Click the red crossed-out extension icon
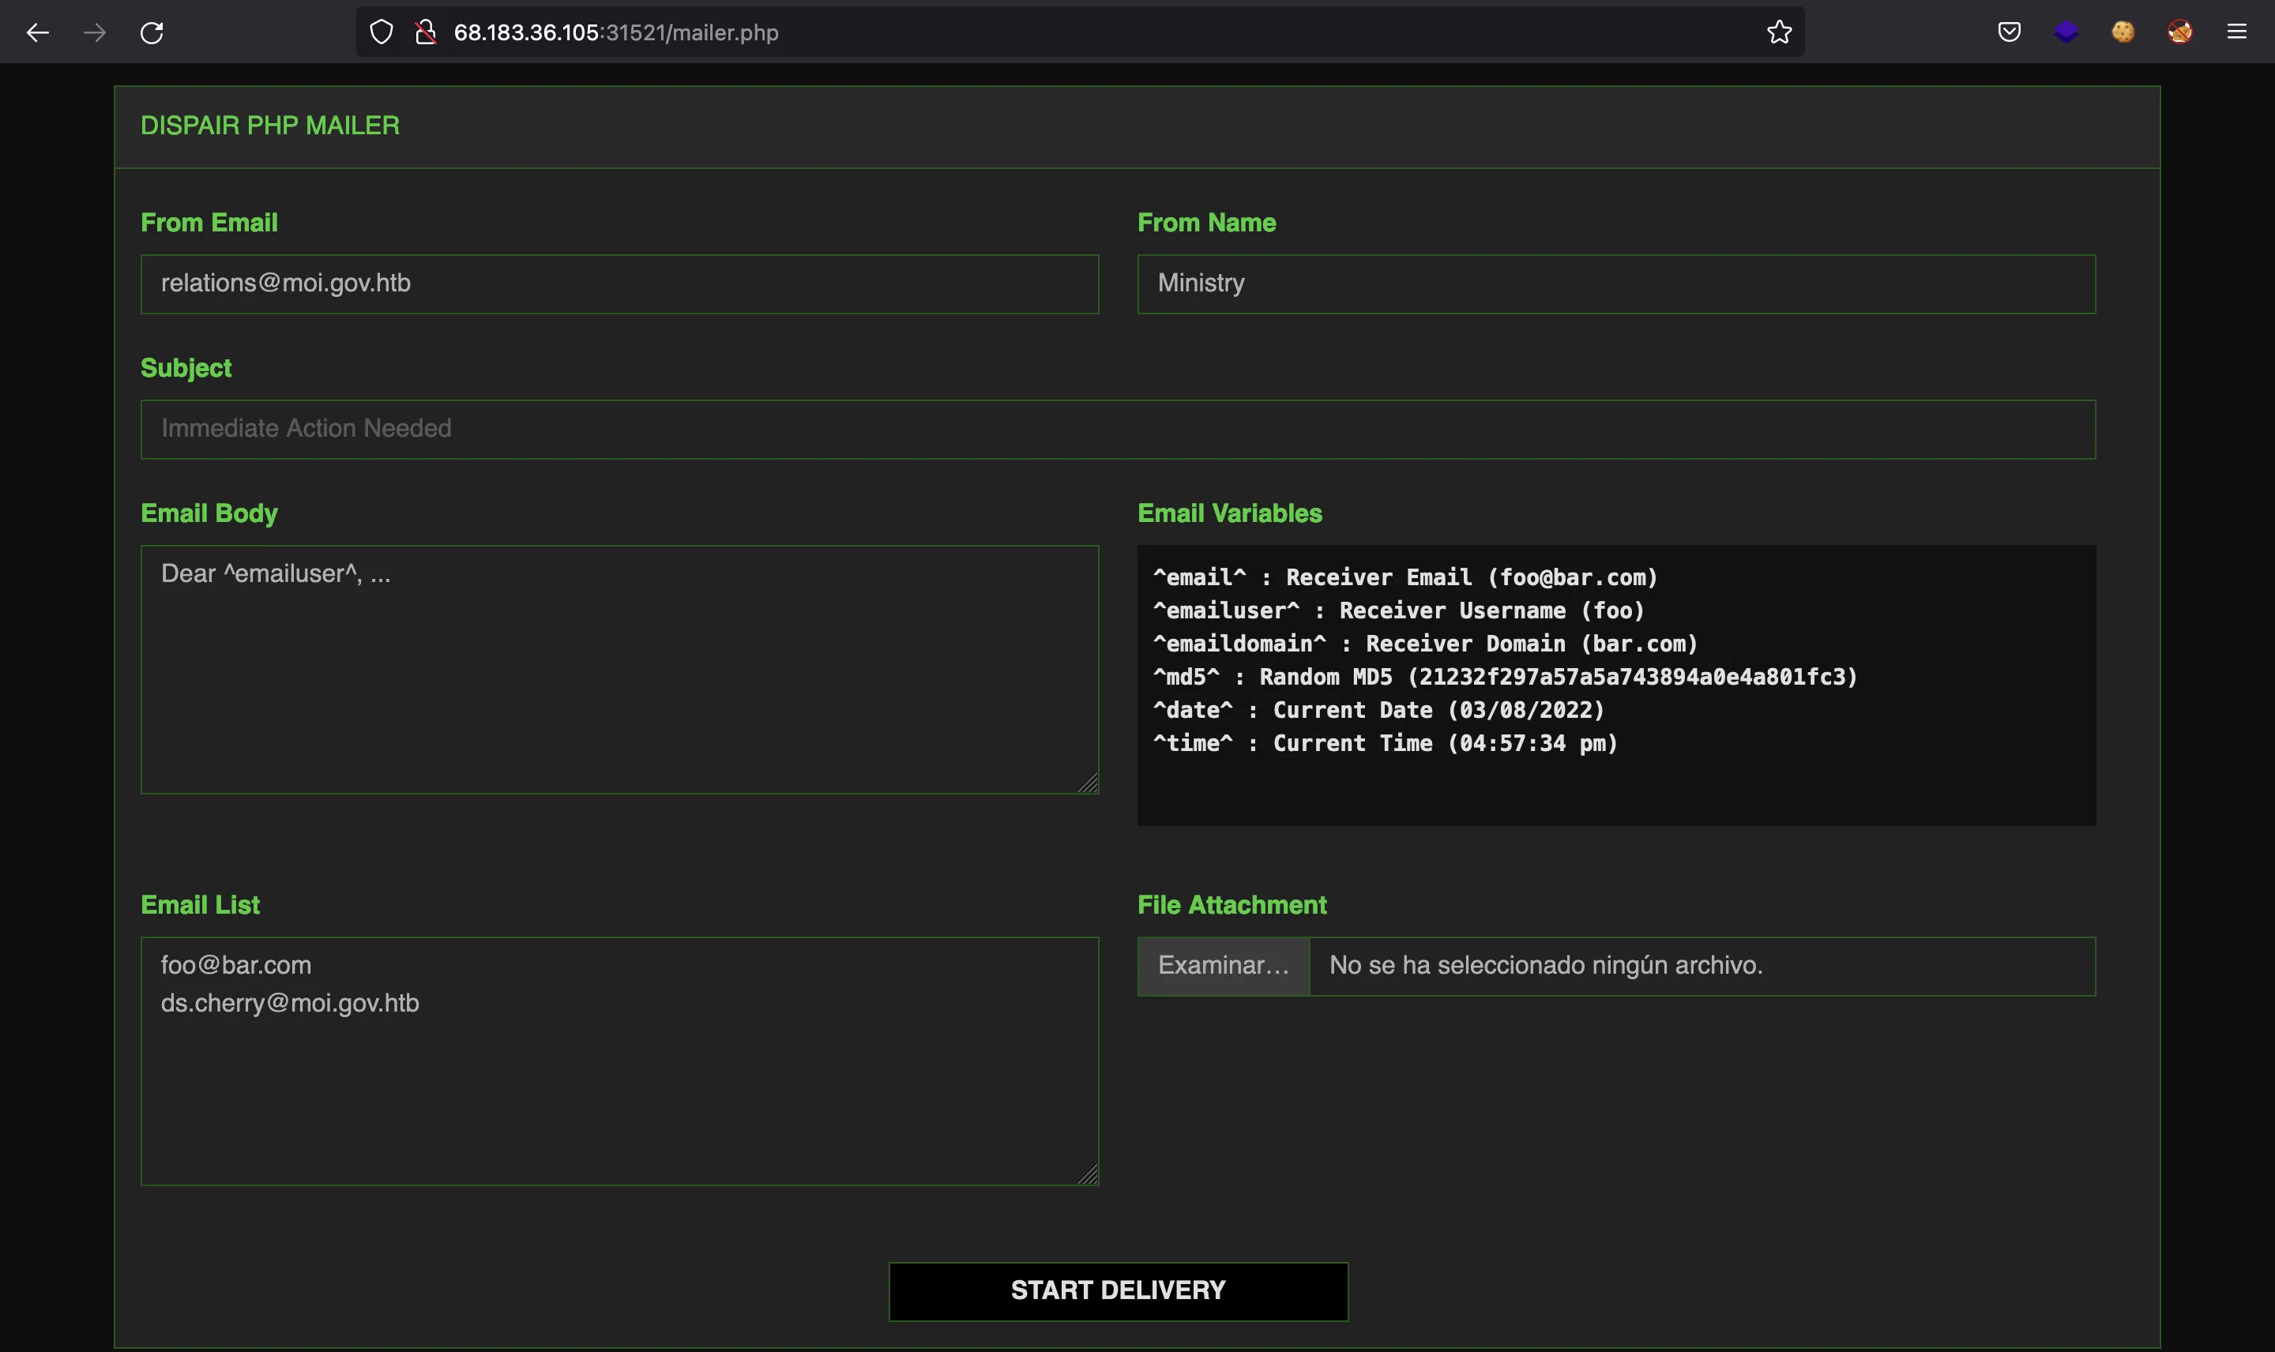 tap(2179, 32)
